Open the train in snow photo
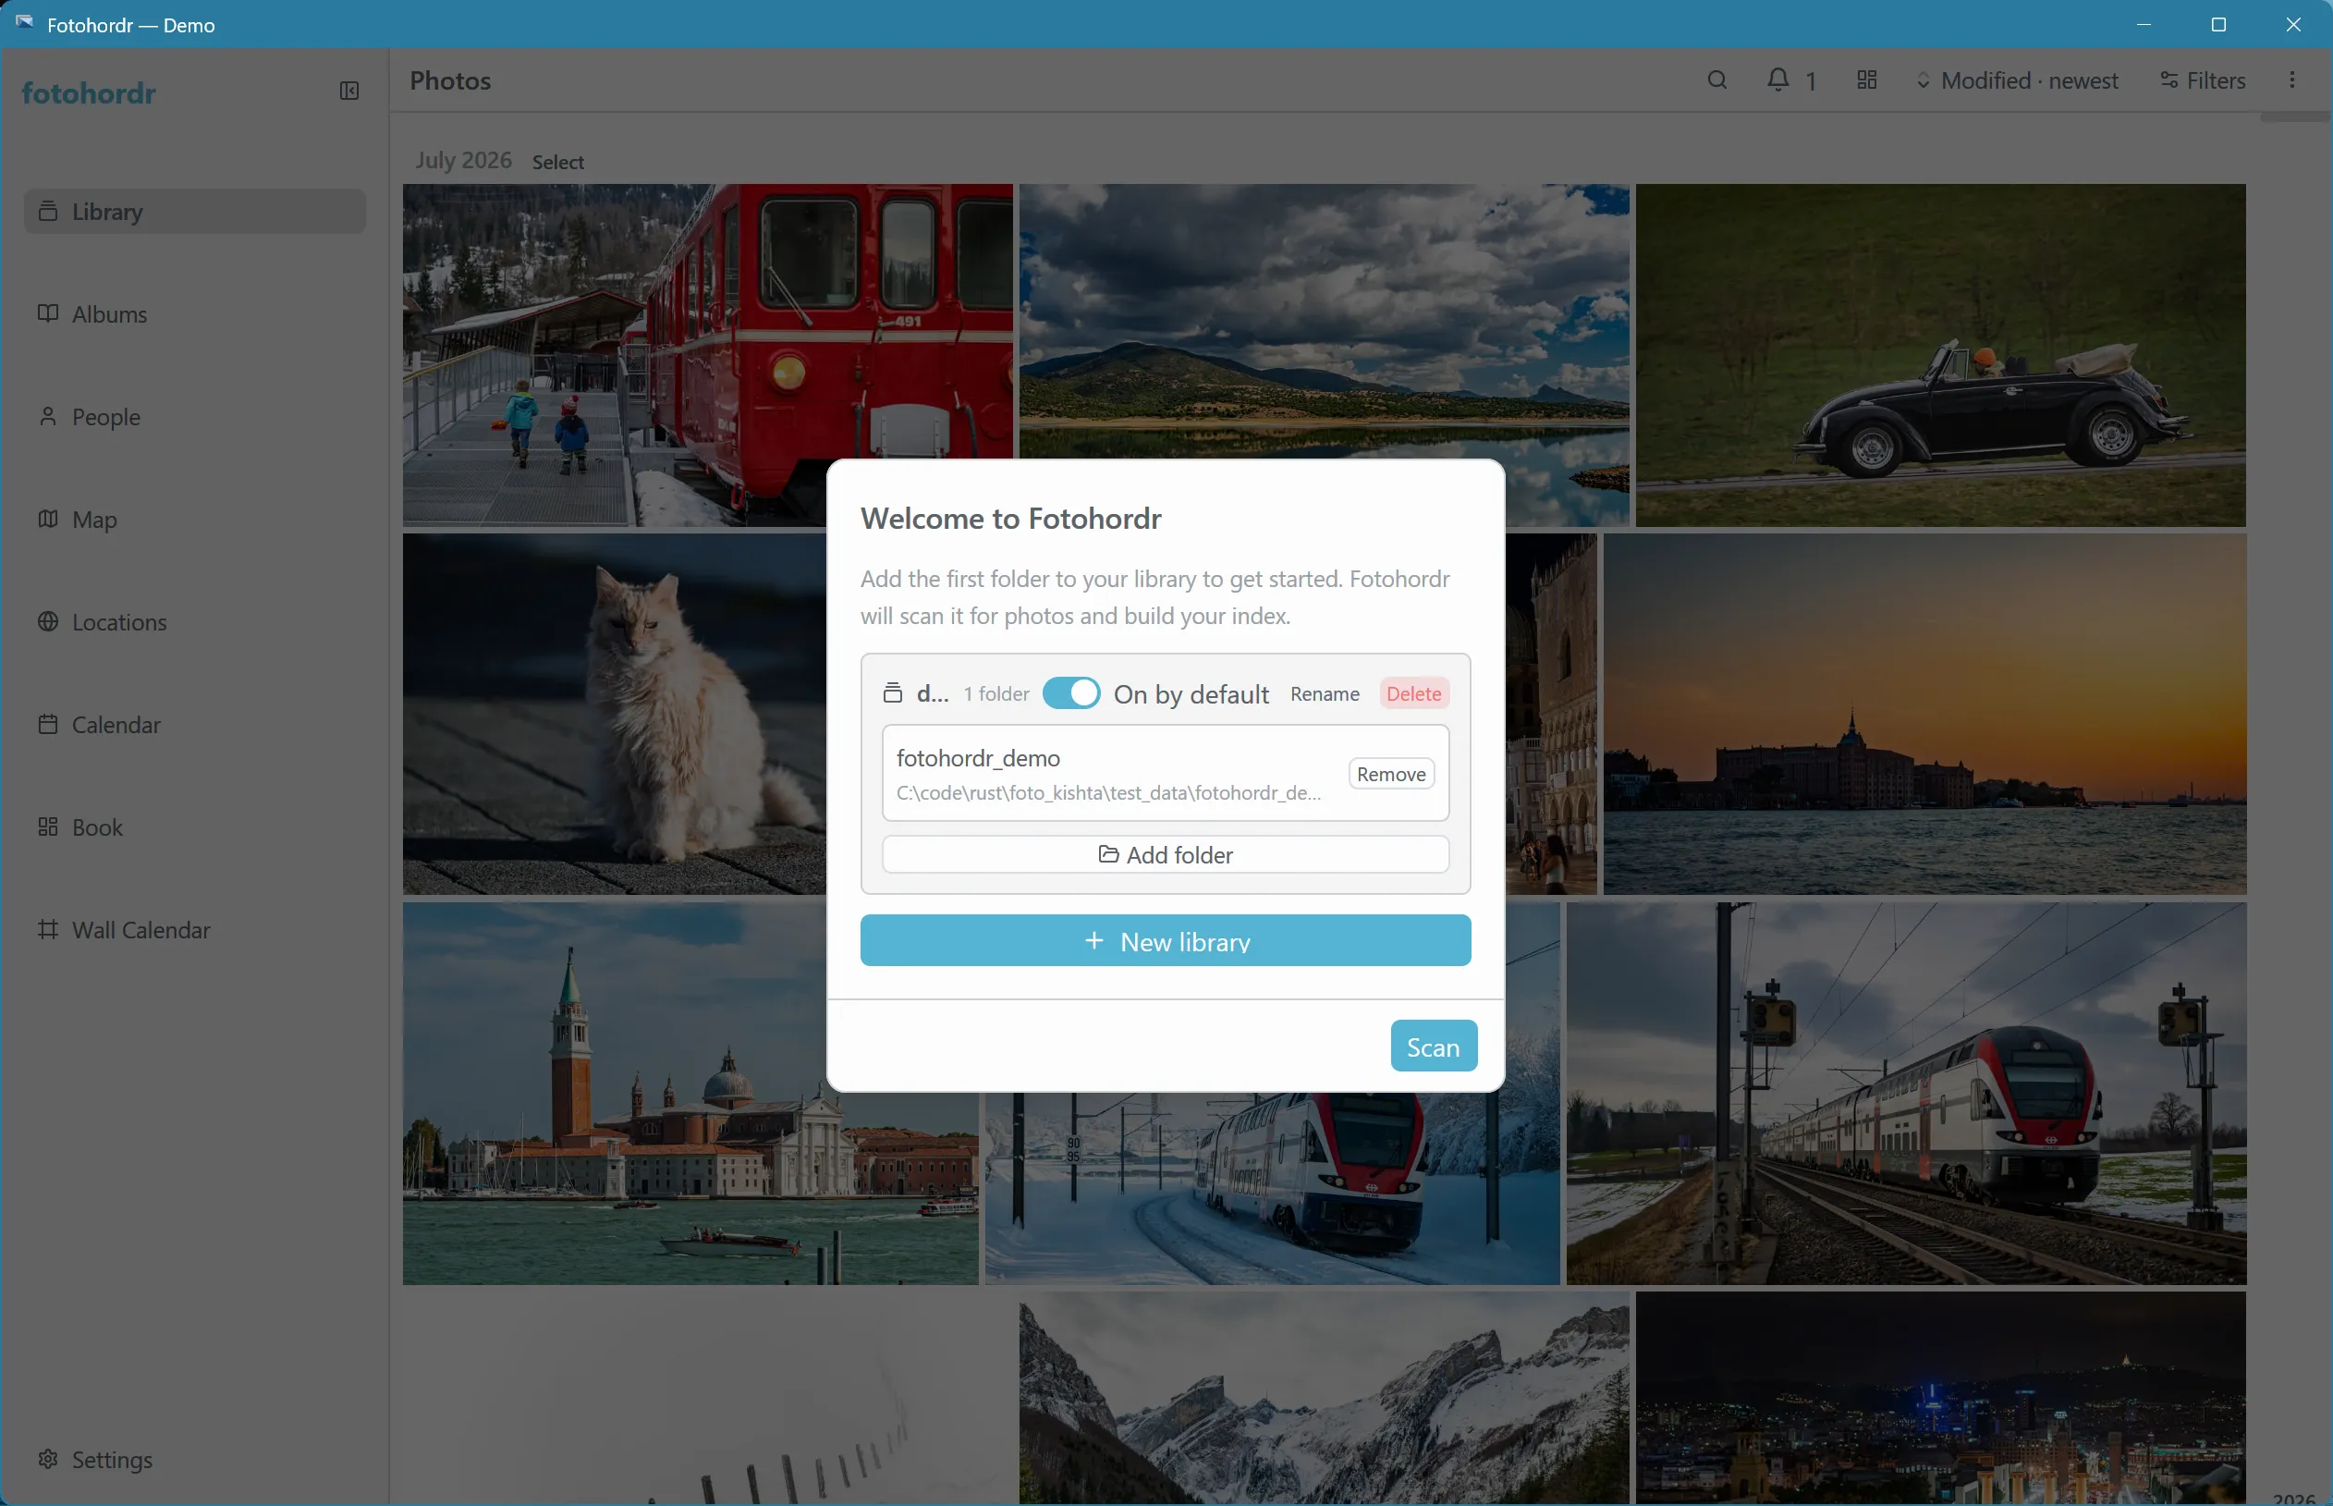This screenshot has width=2333, height=1506. click(x=1271, y=1188)
